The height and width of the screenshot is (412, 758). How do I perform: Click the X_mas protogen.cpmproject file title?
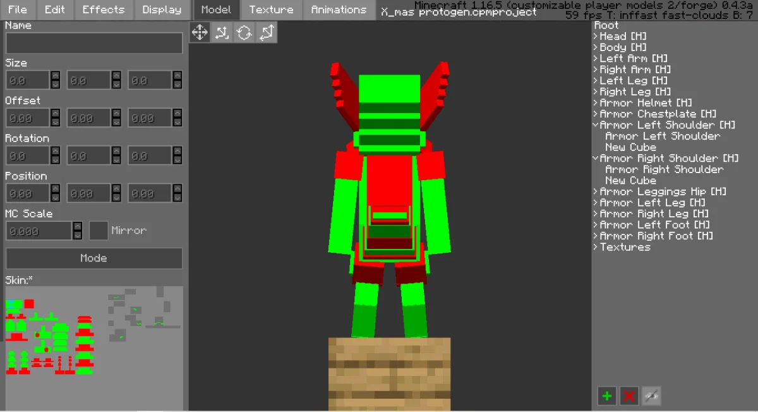tap(459, 12)
